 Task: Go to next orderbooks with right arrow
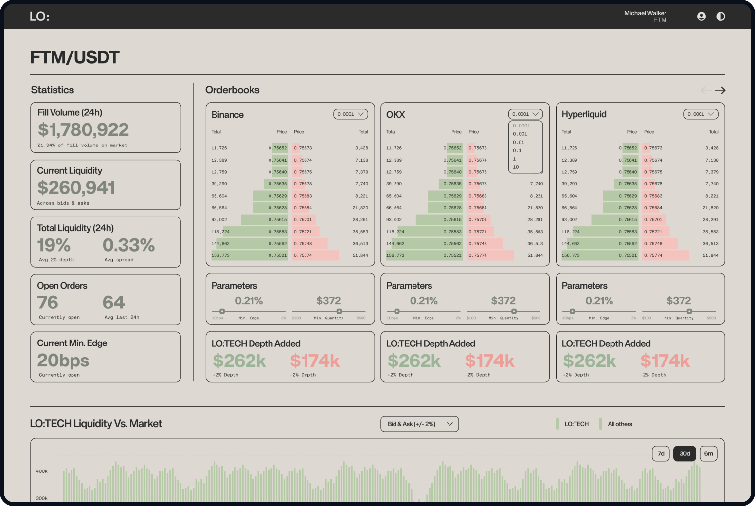tap(720, 90)
